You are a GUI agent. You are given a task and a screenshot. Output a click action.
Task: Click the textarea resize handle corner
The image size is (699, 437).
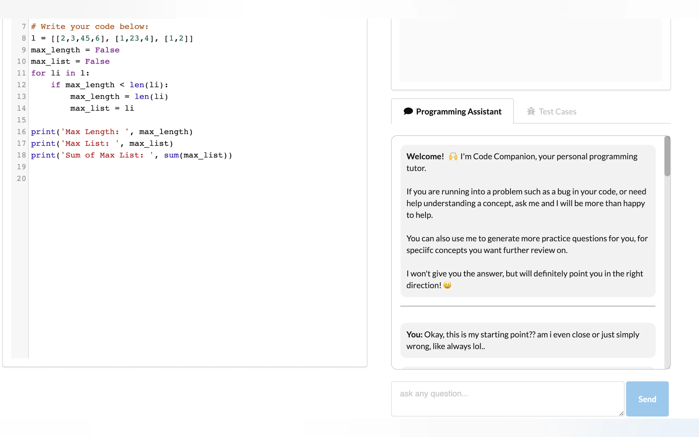[621, 414]
